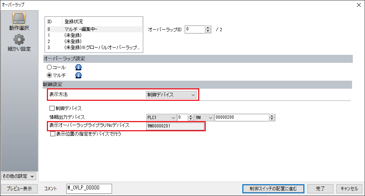Open the 動作選択 sidebar icon
Image resolution: width=365 pixels, height=196 pixels.
(x=19, y=21)
